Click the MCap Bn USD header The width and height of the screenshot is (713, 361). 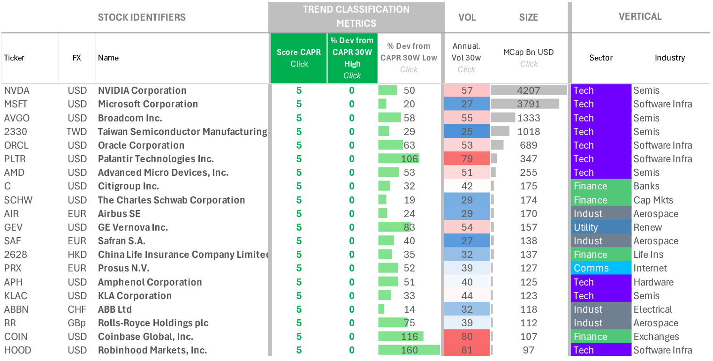(x=529, y=58)
